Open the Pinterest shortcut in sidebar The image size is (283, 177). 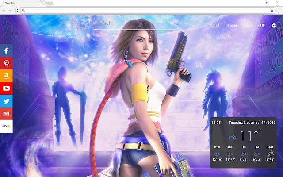pos(6,63)
